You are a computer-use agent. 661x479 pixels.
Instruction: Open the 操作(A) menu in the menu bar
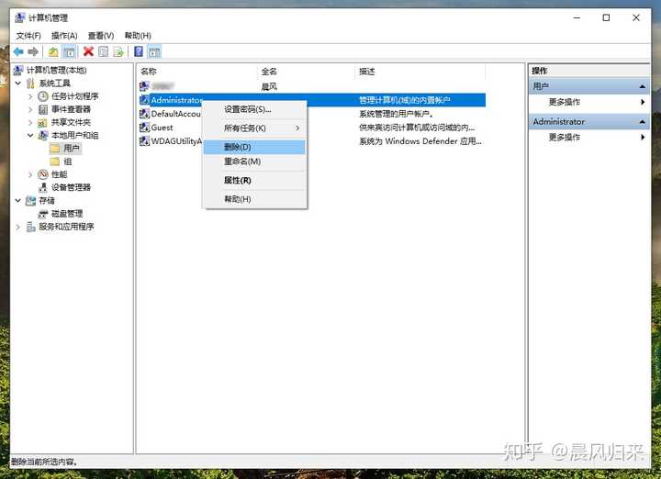64,36
